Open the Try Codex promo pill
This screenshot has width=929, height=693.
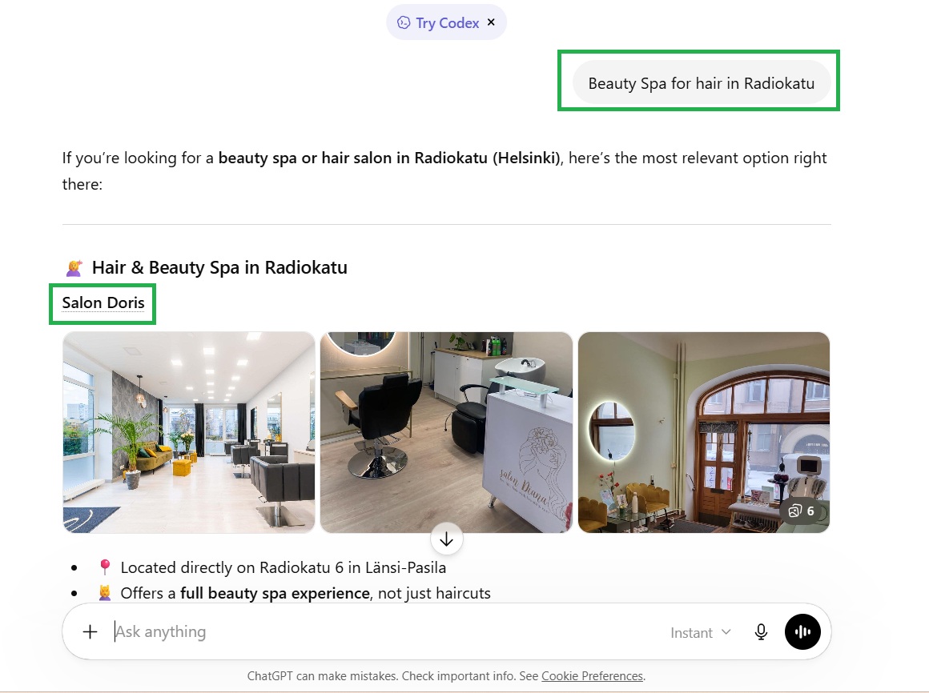coord(438,22)
